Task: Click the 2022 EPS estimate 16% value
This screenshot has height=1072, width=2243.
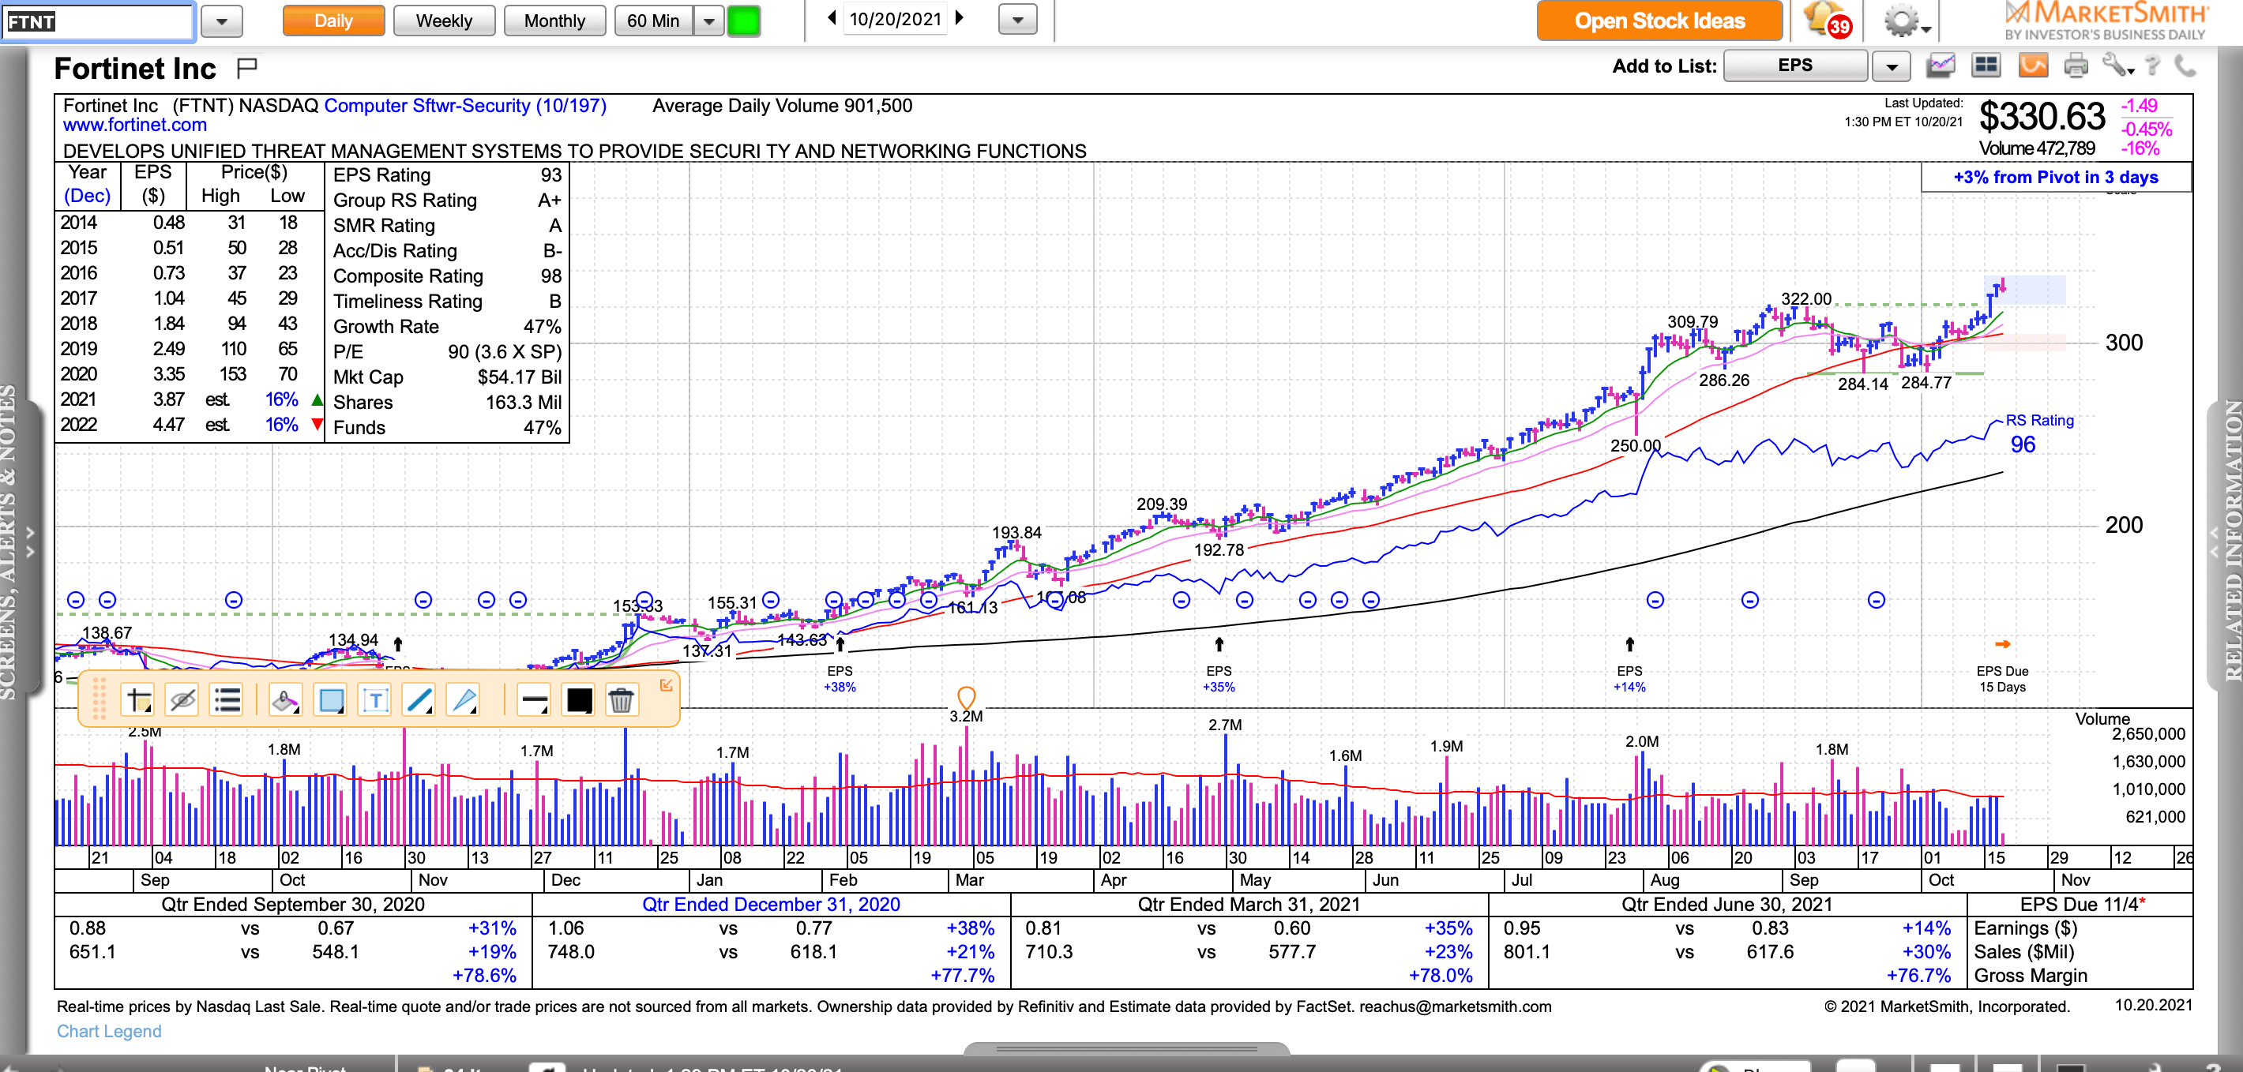Action: [281, 425]
